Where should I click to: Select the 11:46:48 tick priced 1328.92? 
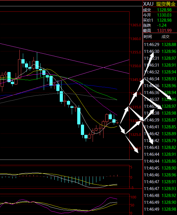click(160, 196)
